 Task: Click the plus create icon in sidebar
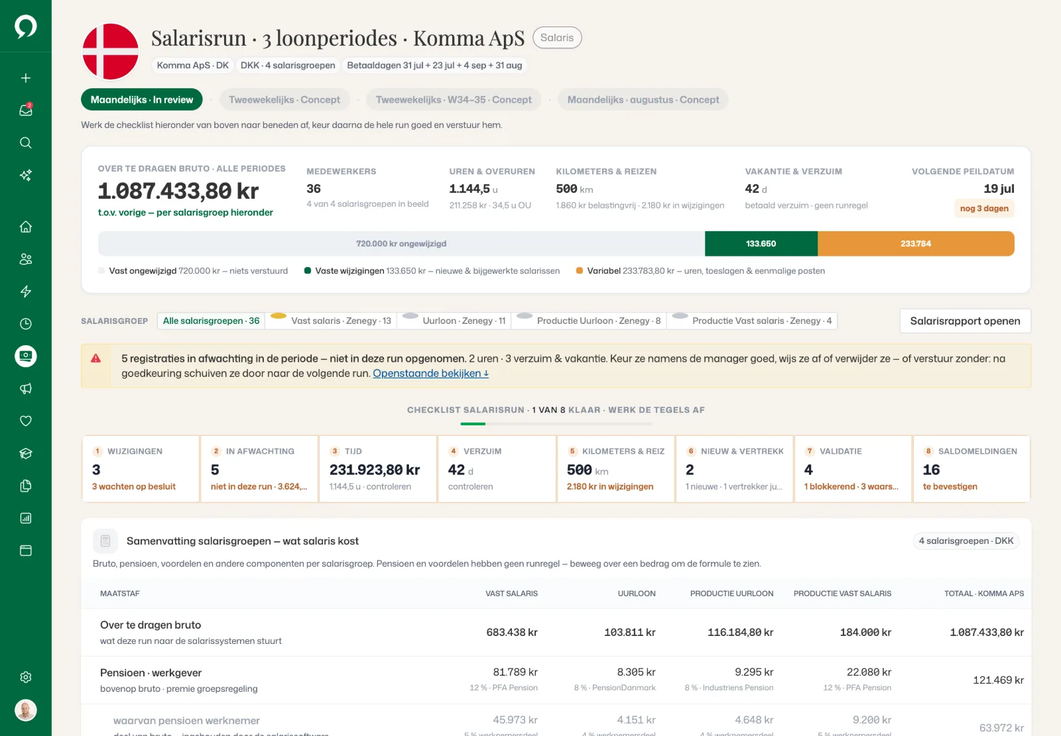coord(26,78)
